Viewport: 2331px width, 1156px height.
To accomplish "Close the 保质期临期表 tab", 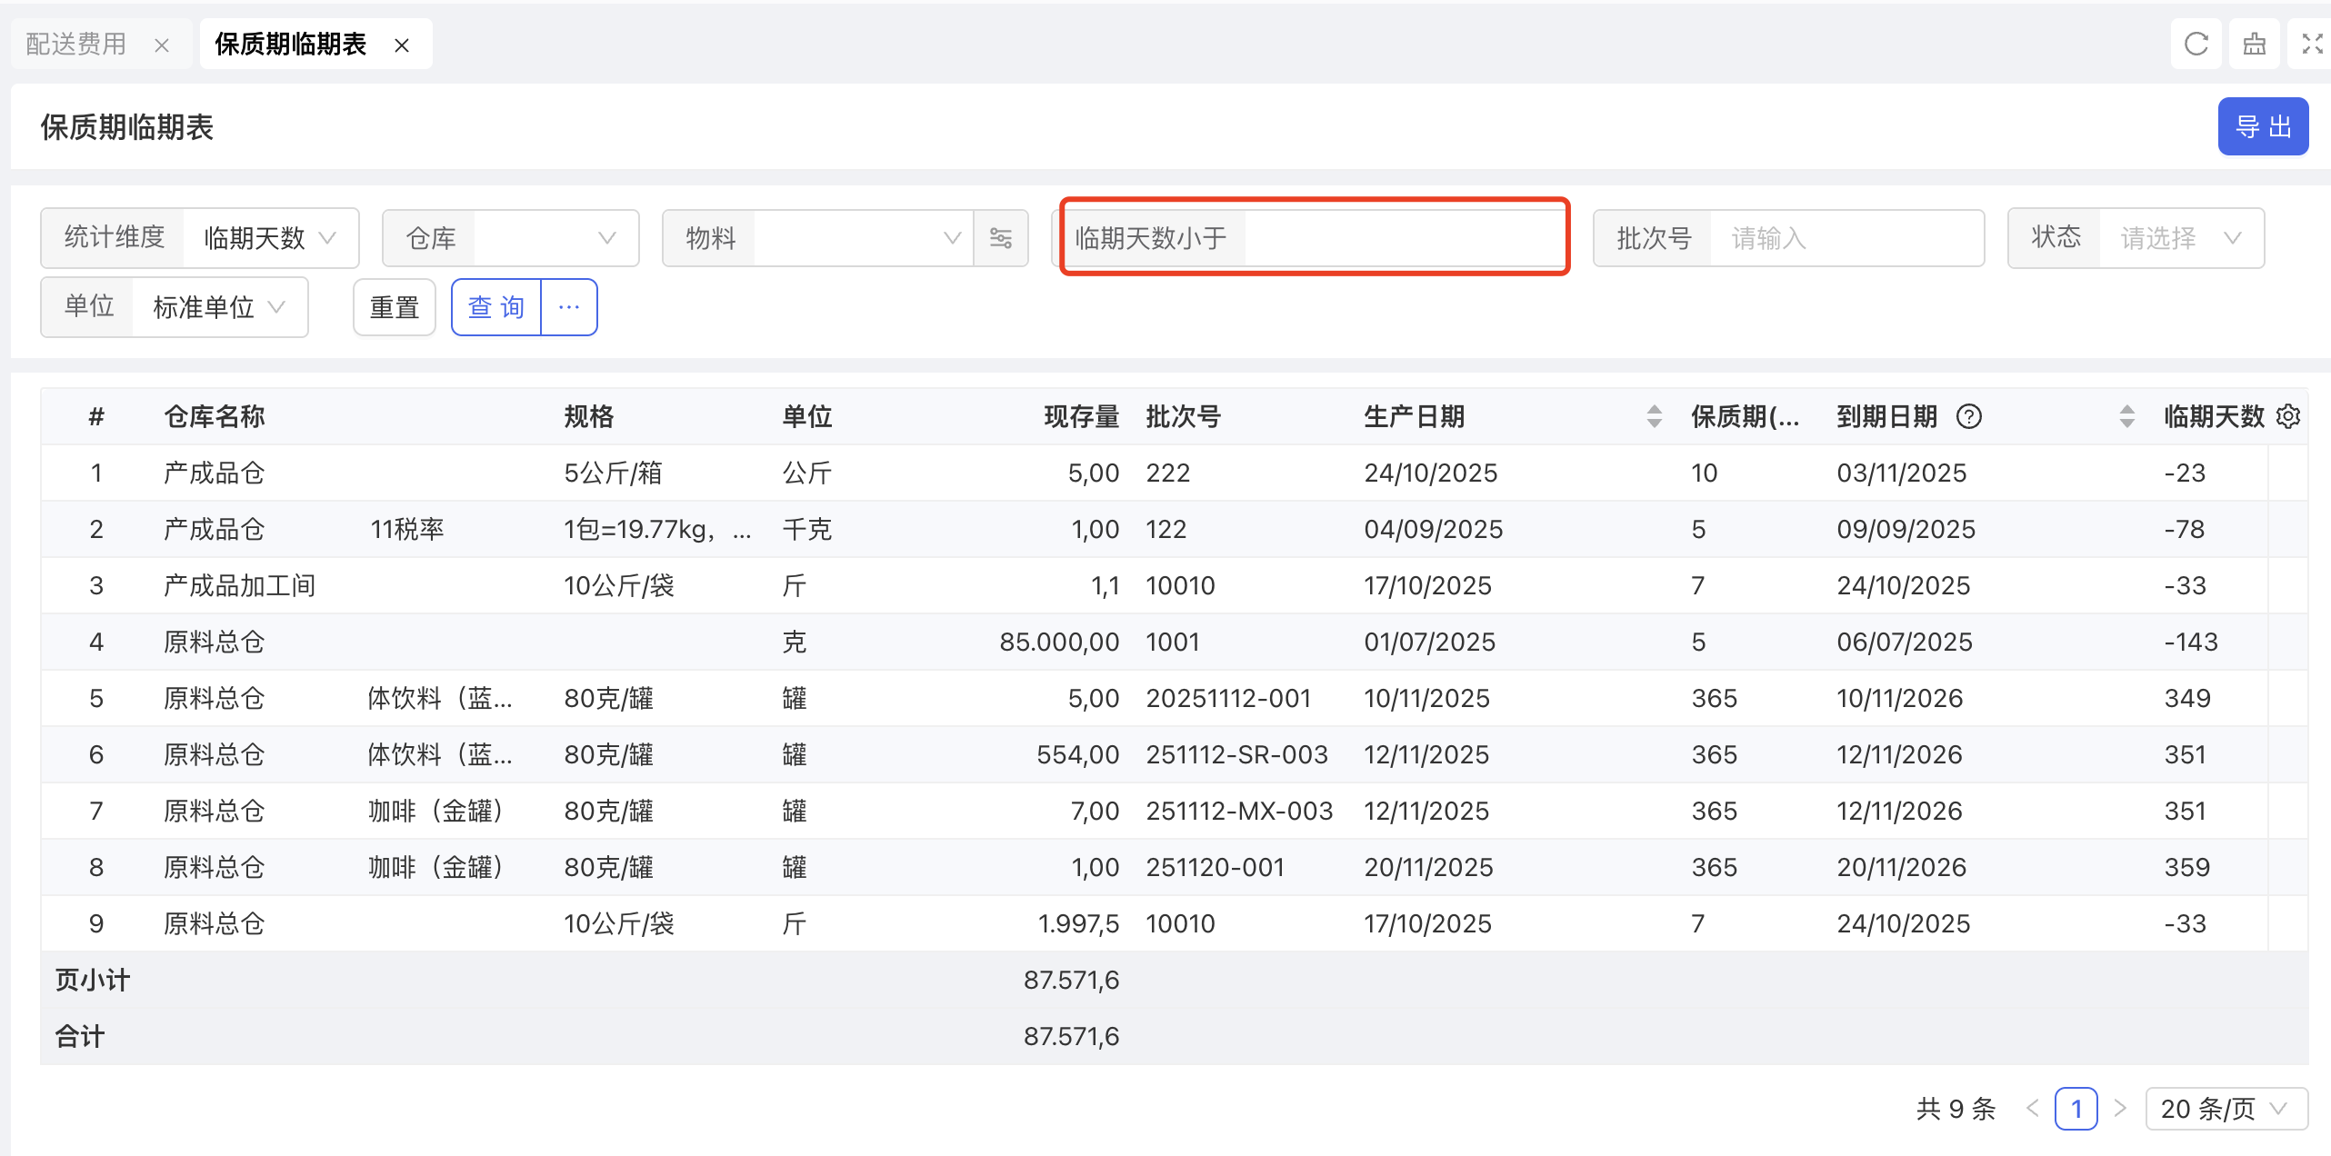I will pos(402,45).
